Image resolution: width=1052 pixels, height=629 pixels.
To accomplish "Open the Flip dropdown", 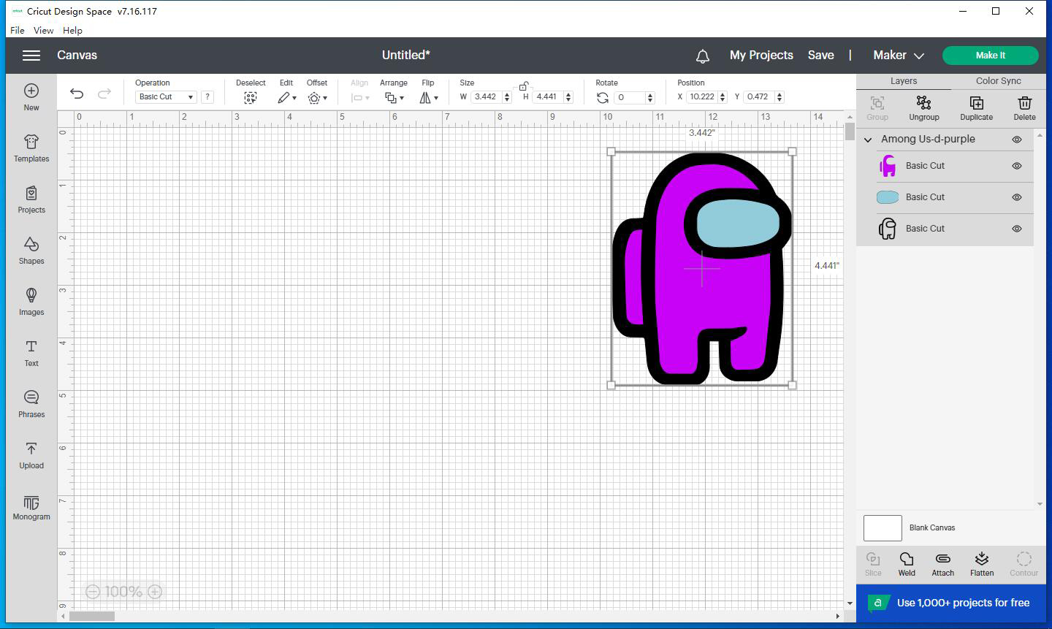I will pyautogui.click(x=429, y=97).
